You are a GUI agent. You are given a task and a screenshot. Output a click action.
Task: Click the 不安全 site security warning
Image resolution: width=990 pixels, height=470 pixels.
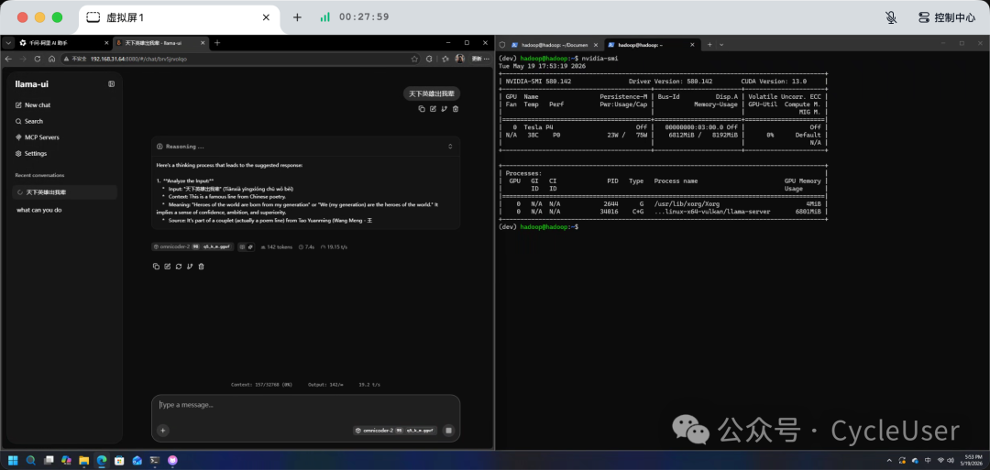75,59
